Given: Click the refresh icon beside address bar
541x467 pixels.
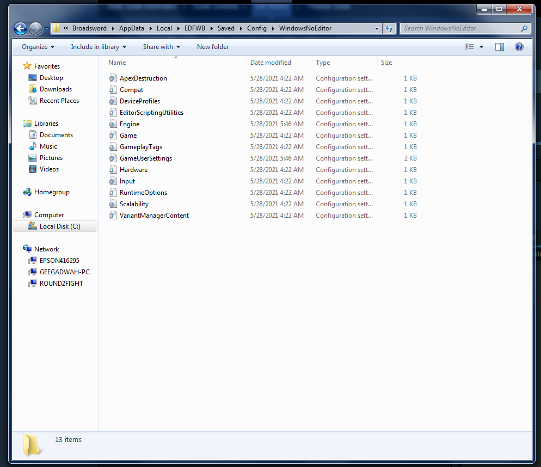Looking at the screenshot, I should pyautogui.click(x=389, y=28).
